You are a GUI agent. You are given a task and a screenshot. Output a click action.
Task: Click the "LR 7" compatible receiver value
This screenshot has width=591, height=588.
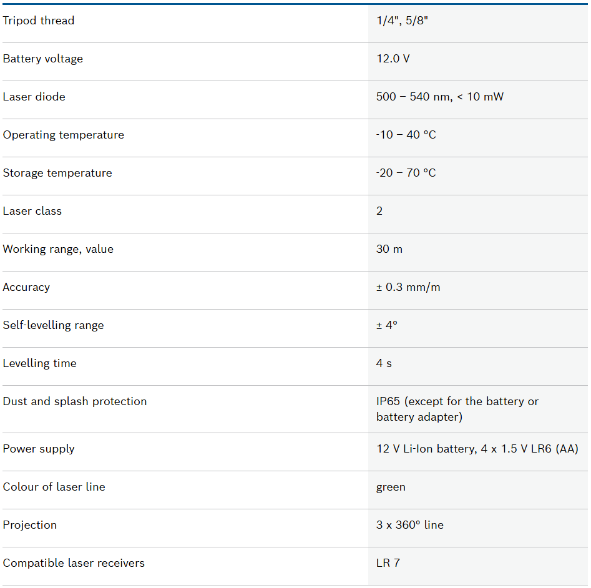[x=388, y=563]
